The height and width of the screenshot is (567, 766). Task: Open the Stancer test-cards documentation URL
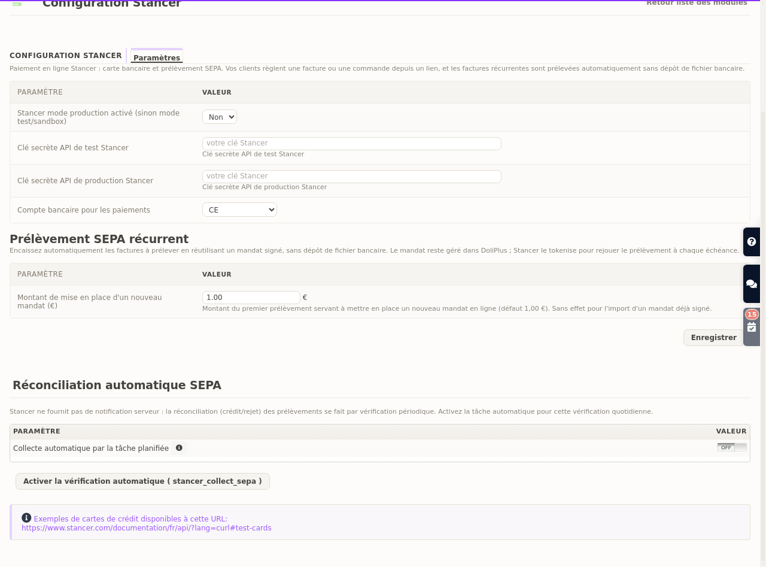[x=147, y=528]
